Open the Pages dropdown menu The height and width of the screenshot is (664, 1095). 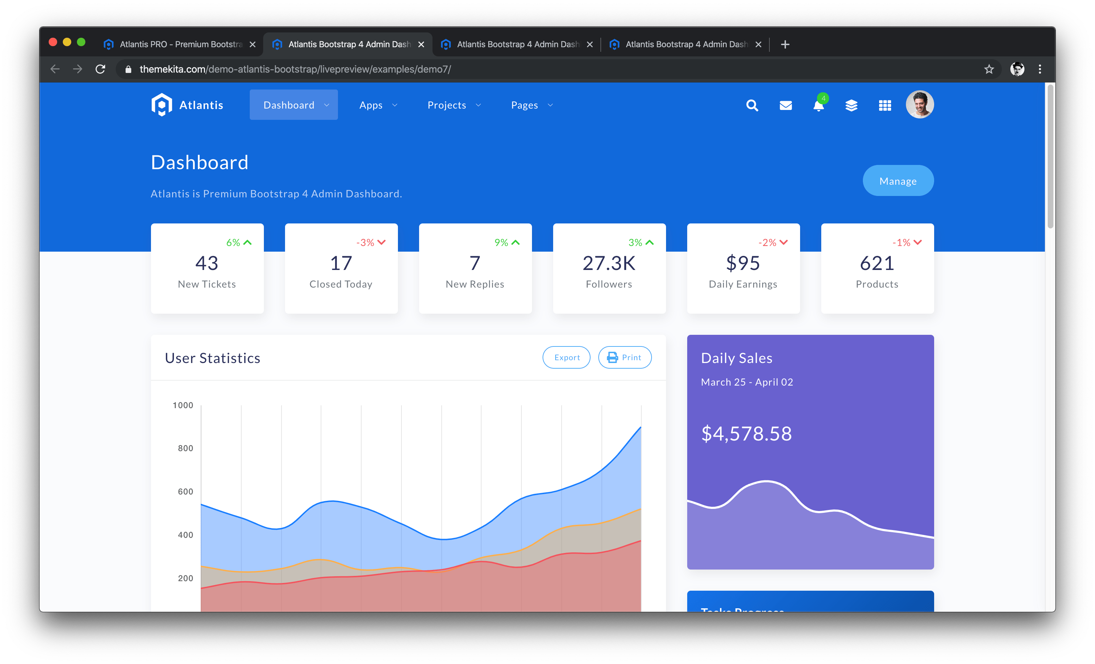[532, 105]
